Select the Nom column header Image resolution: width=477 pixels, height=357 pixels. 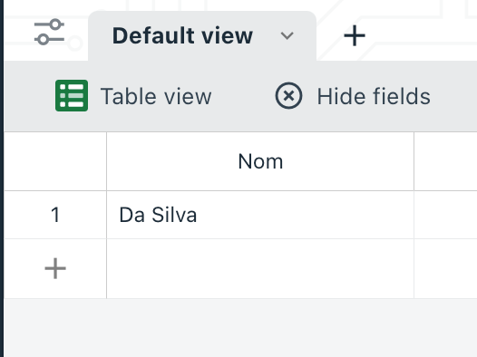[x=260, y=161]
